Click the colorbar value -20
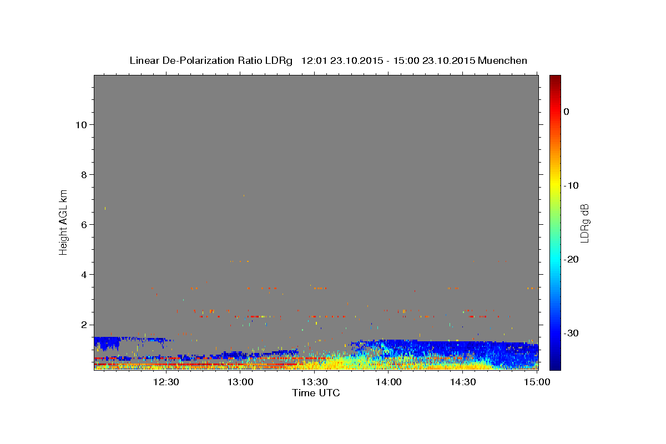 [x=572, y=259]
